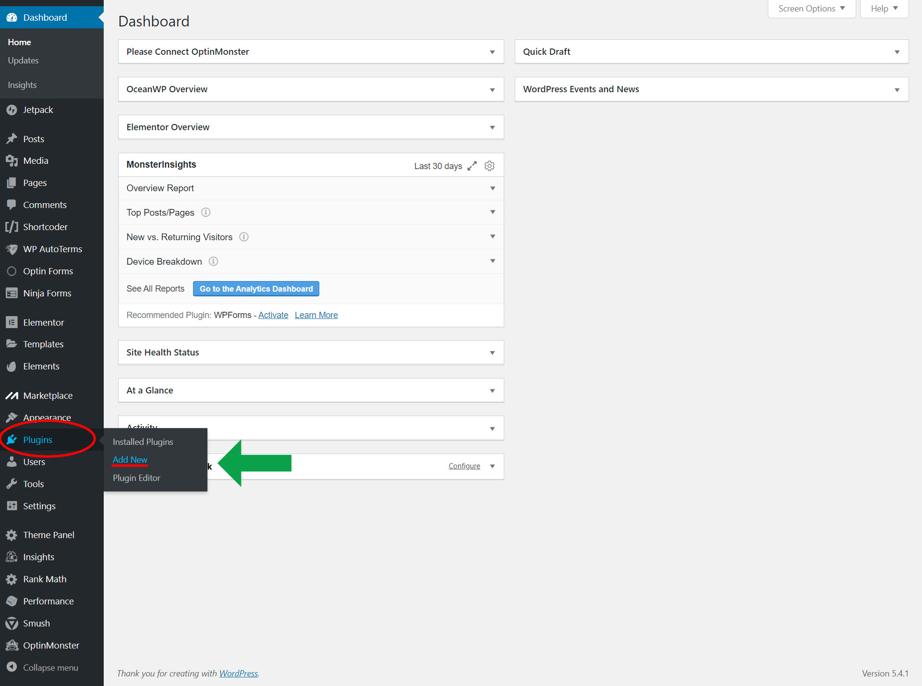Image resolution: width=922 pixels, height=686 pixels.
Task: Expand the Quick Draft widget
Action: coord(897,52)
